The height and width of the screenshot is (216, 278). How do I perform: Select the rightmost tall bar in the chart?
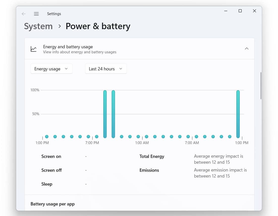point(238,114)
